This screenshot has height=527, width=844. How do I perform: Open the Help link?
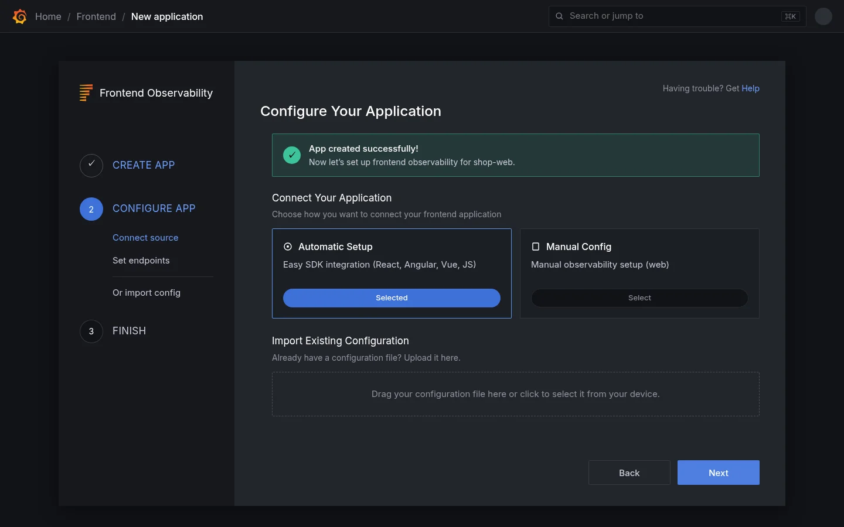[x=751, y=88]
